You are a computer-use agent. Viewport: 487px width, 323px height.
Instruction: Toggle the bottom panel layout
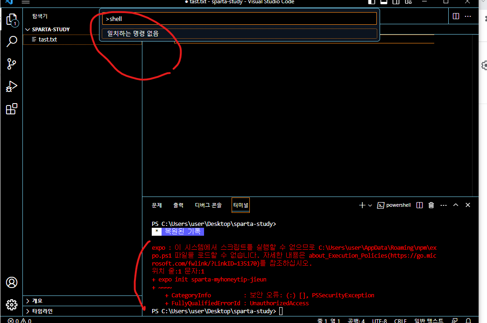384,1
